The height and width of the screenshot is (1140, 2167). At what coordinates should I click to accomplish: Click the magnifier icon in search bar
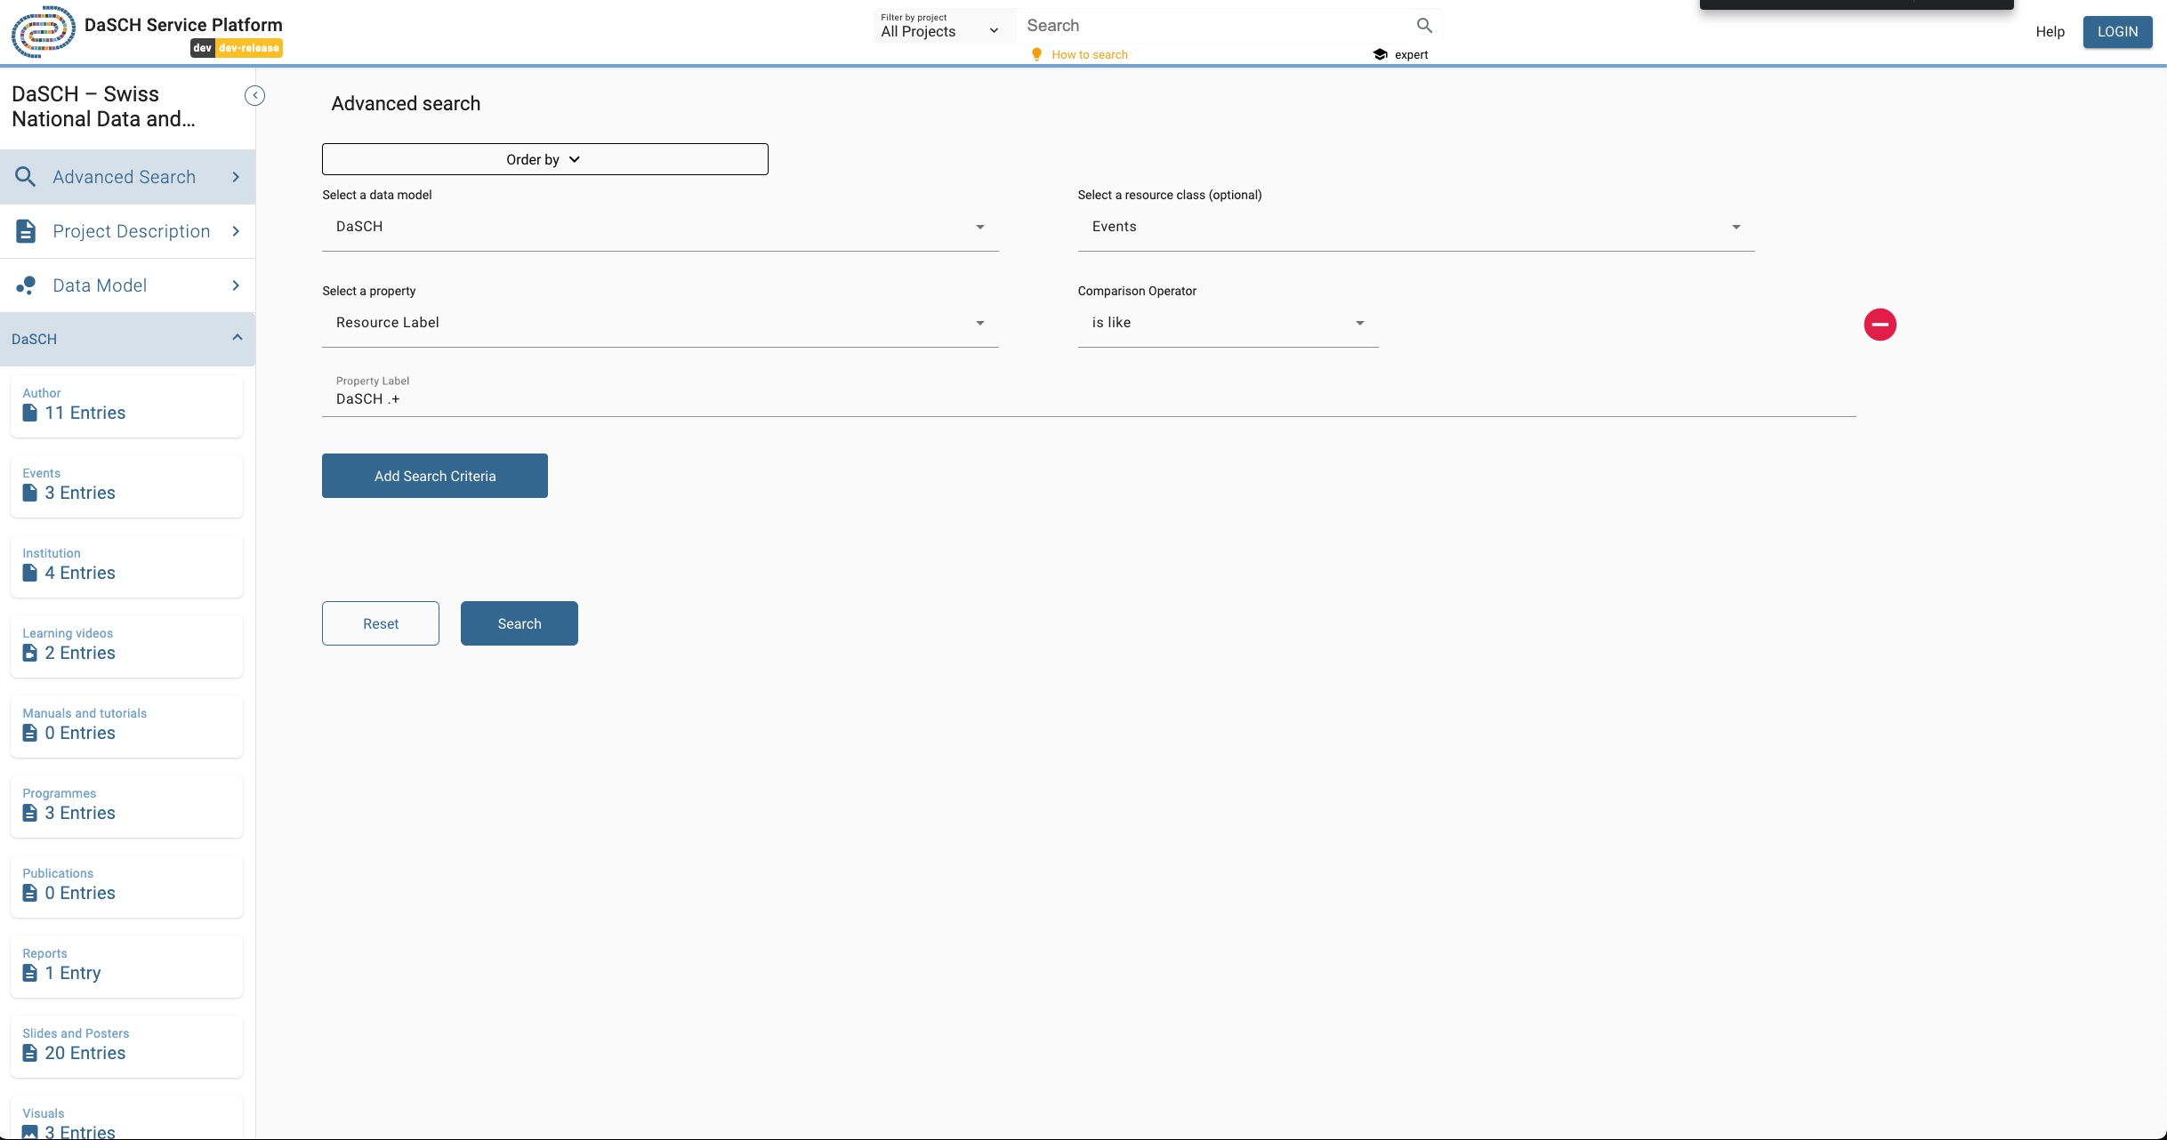[x=1424, y=26]
